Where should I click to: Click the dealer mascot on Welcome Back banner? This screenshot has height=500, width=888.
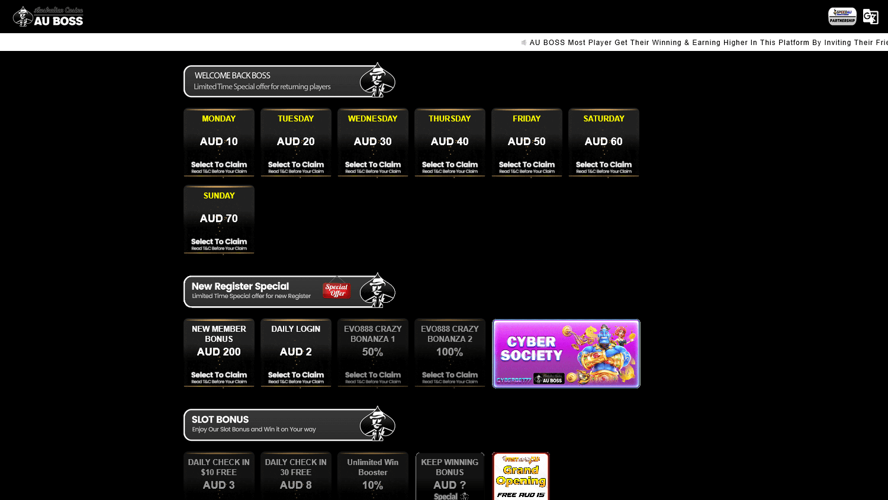click(378, 79)
